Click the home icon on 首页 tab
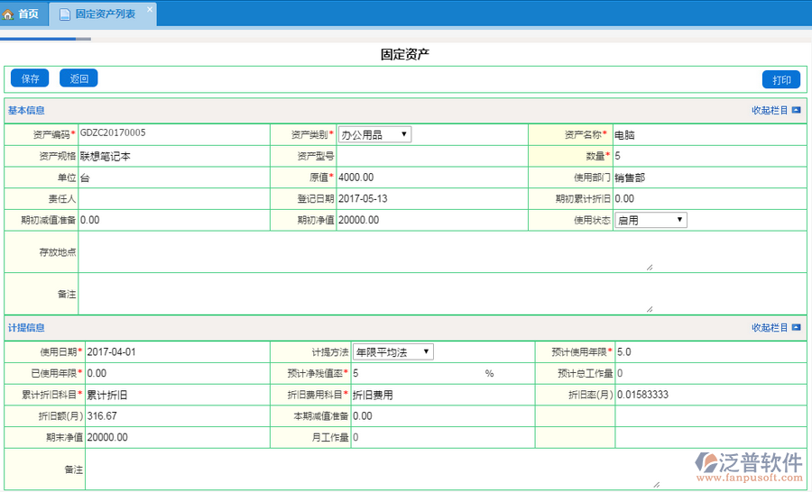The width and height of the screenshot is (812, 492). click(x=9, y=14)
